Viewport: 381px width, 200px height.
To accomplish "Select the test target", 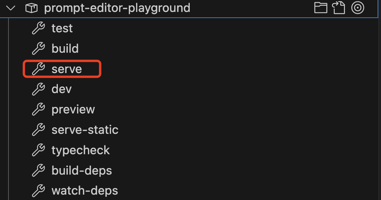I will pyautogui.click(x=62, y=28).
